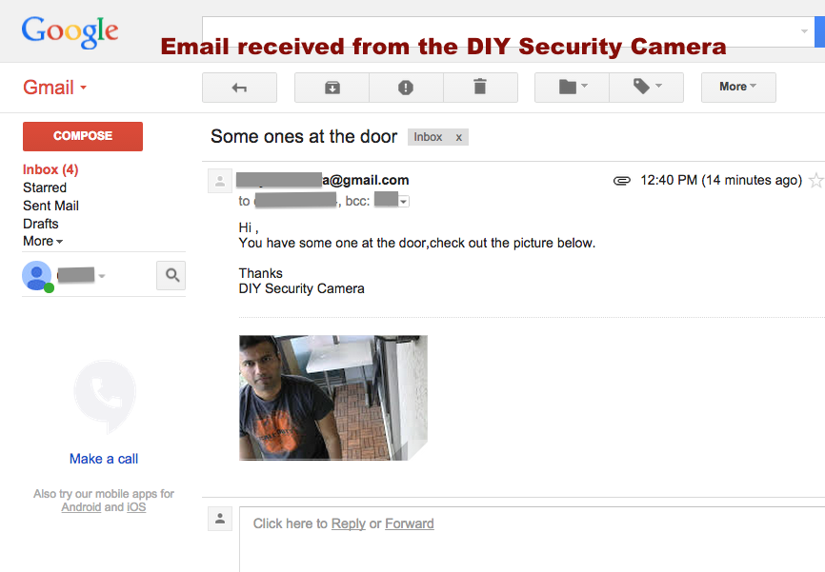Image resolution: width=825 pixels, height=572 pixels.
Task: Delete the email with the trash icon
Action: tap(480, 88)
